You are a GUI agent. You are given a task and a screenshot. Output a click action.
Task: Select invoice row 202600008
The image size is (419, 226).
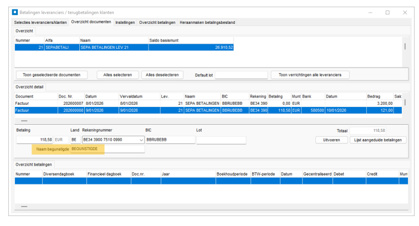[x=208, y=110]
